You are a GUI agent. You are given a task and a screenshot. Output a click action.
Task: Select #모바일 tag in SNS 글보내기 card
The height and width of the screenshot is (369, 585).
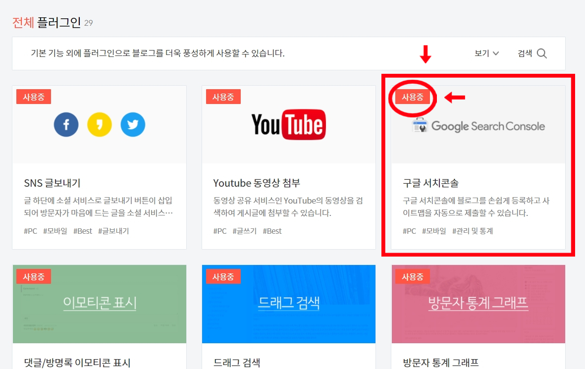[x=55, y=231]
